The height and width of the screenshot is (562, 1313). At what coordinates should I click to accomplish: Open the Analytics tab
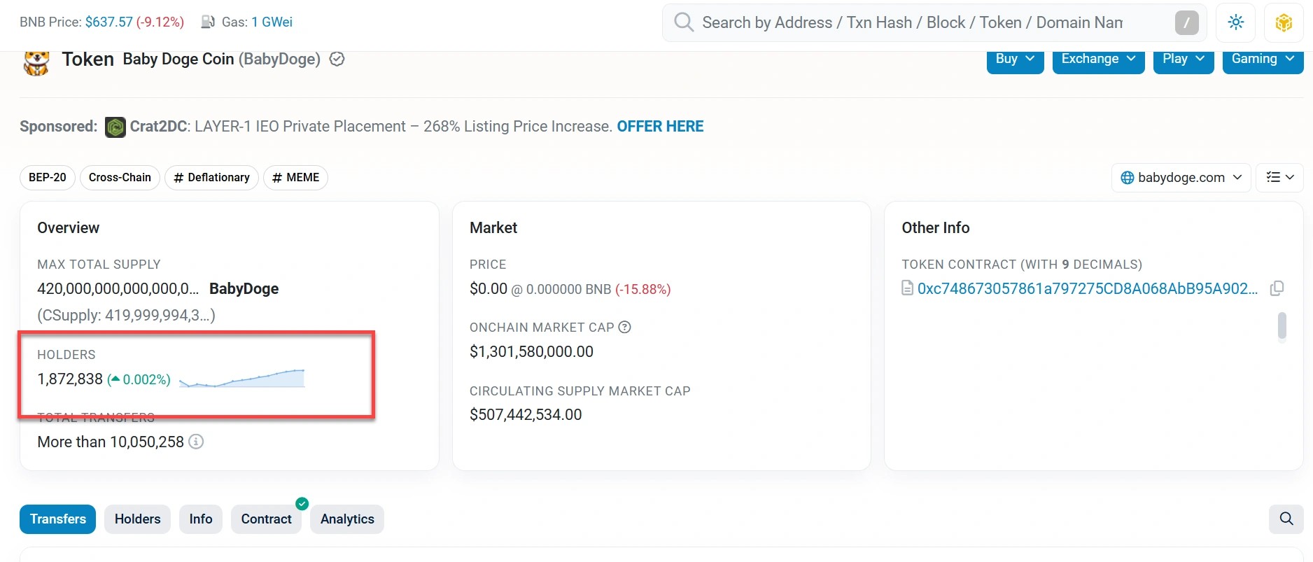(x=347, y=519)
